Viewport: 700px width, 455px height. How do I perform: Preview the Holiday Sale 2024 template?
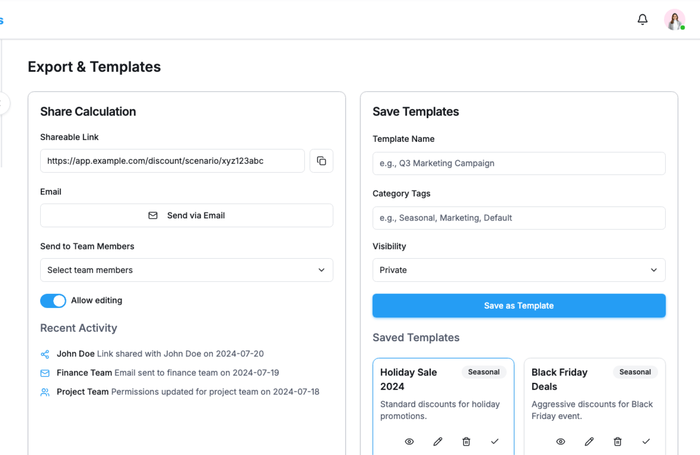pyautogui.click(x=409, y=442)
